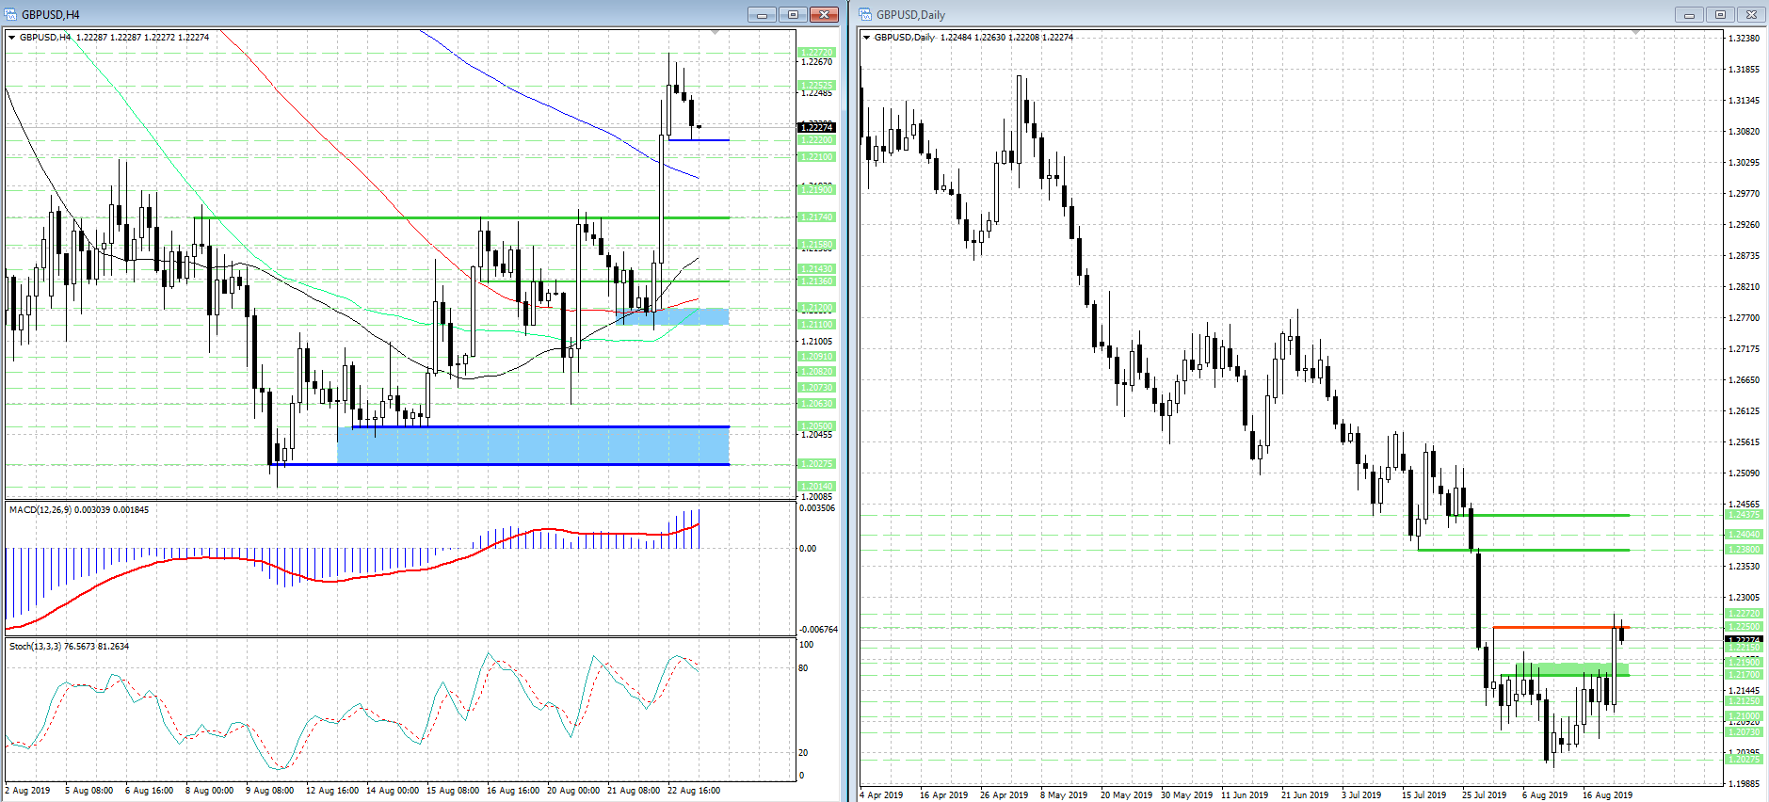Restore the GBPUSD,Daily chart window size
1769x802 pixels.
pyautogui.click(x=1720, y=14)
